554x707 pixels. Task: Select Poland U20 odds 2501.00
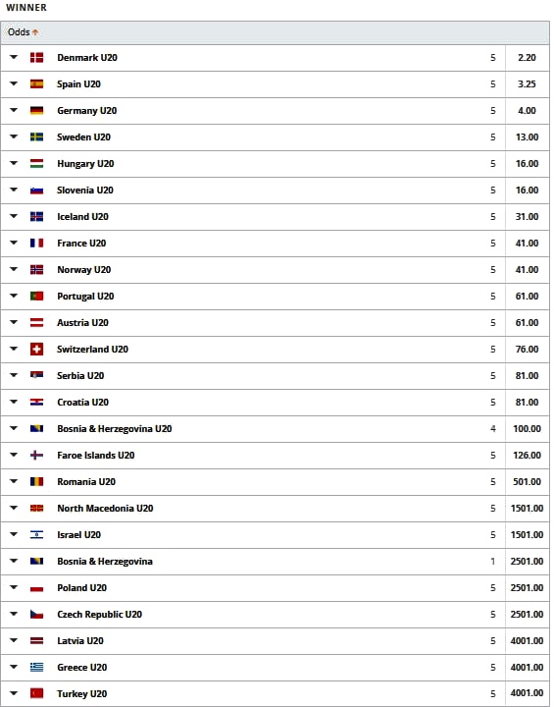[527, 587]
